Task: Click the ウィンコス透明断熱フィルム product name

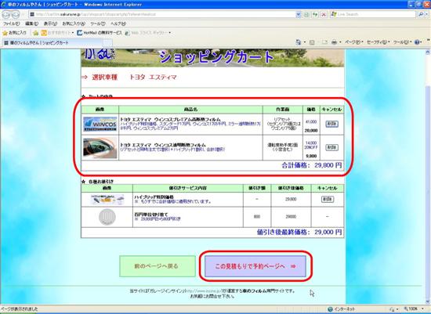Action: click(x=163, y=145)
